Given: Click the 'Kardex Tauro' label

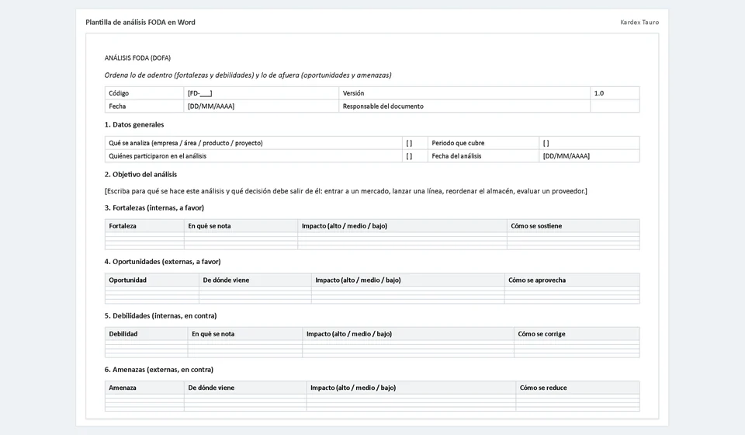Looking at the screenshot, I should click(x=639, y=23).
